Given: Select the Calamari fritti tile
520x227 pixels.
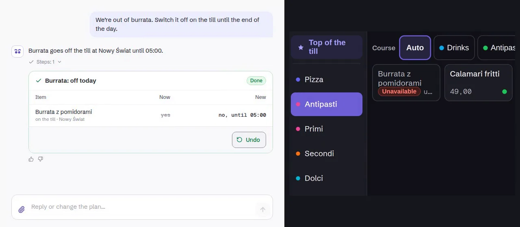Looking at the screenshot, I should [x=478, y=83].
